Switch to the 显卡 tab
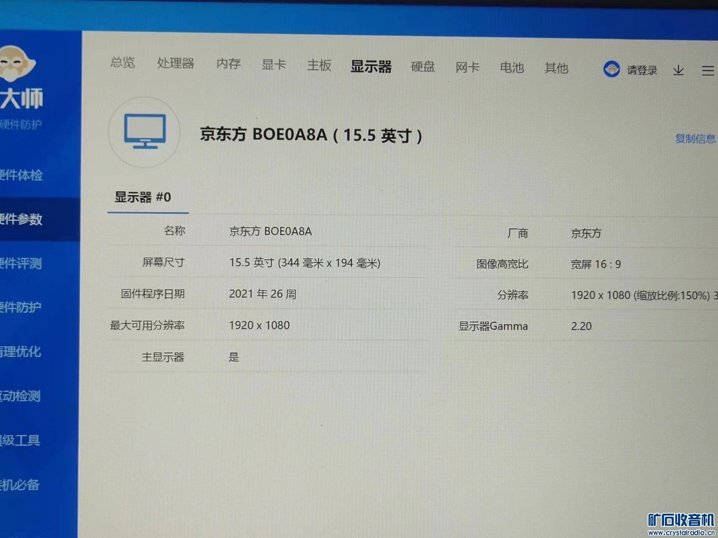Screen dimensions: 718x538 (274, 65)
